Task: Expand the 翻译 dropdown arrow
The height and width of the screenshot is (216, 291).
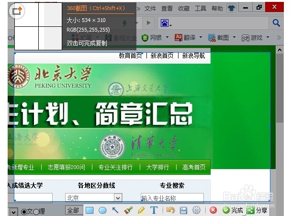Action: 201,37
